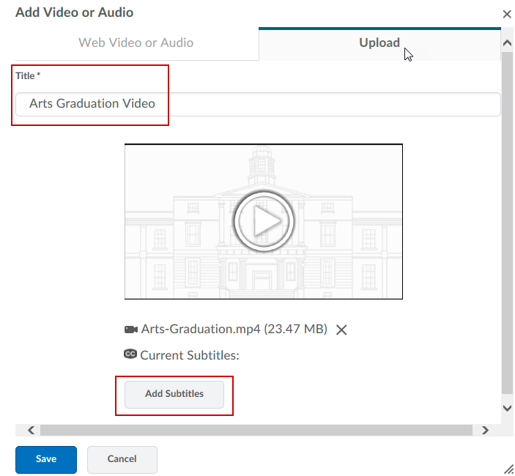Click the play button on the video preview
515x476 pixels.
[264, 221]
